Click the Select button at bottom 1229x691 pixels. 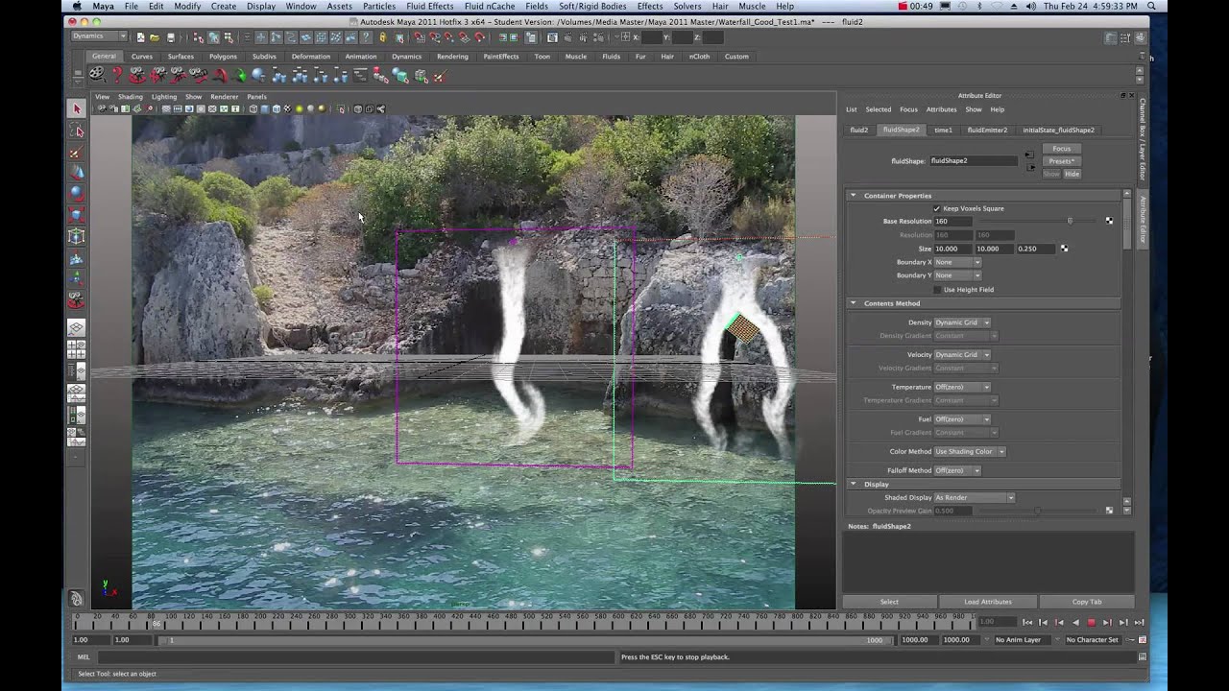889,602
